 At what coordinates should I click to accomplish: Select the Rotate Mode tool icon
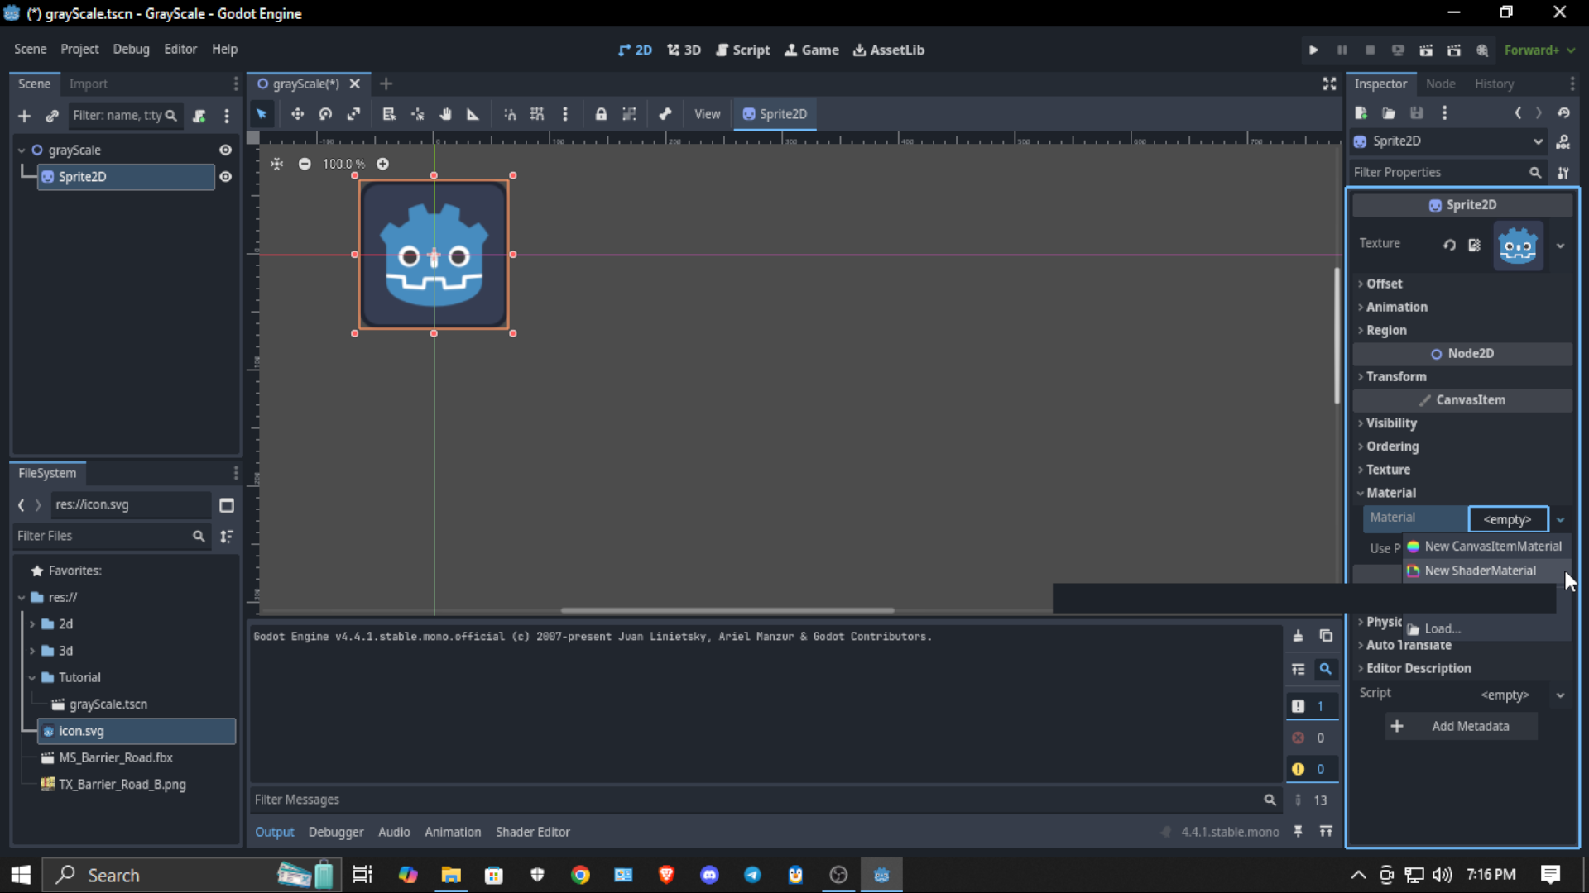(x=325, y=114)
